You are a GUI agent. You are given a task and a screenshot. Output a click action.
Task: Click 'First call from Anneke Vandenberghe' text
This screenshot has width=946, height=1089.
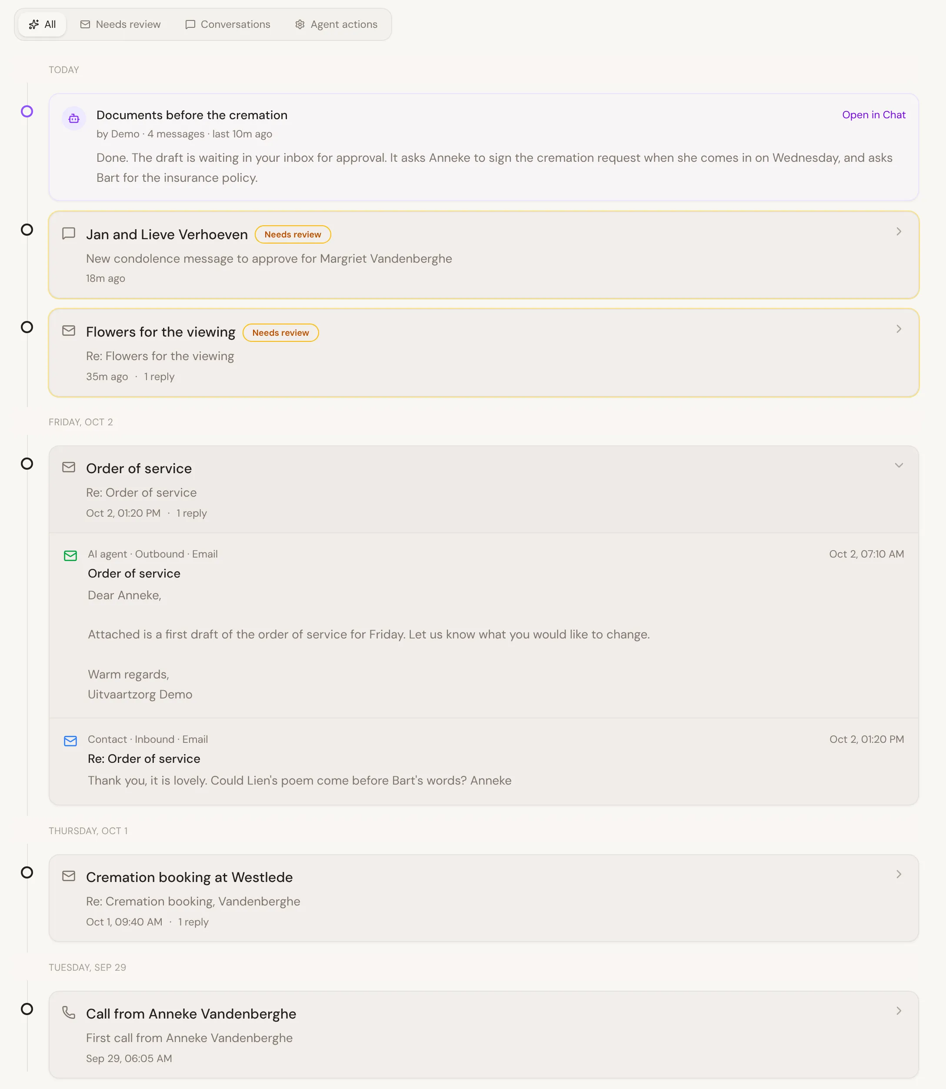click(189, 1038)
